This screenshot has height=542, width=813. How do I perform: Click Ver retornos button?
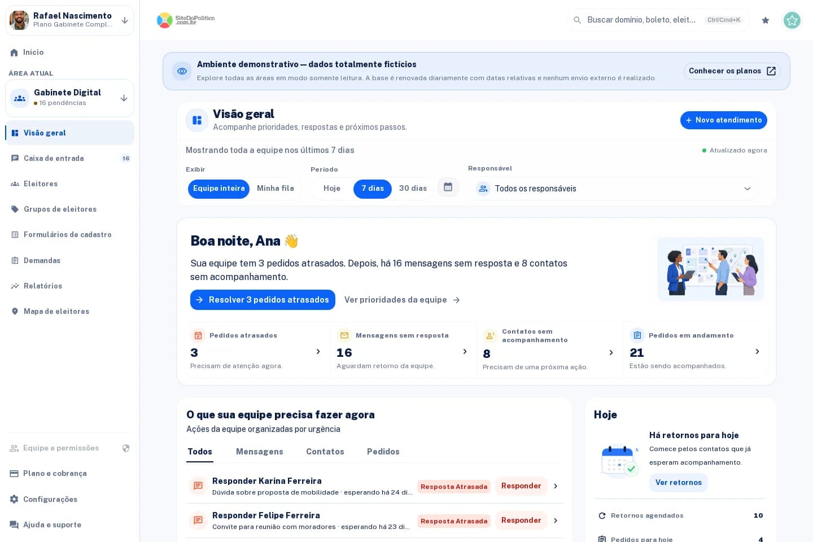(x=678, y=483)
